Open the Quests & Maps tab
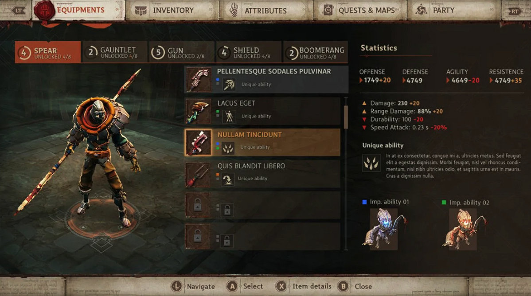The image size is (531, 296). 360,11
